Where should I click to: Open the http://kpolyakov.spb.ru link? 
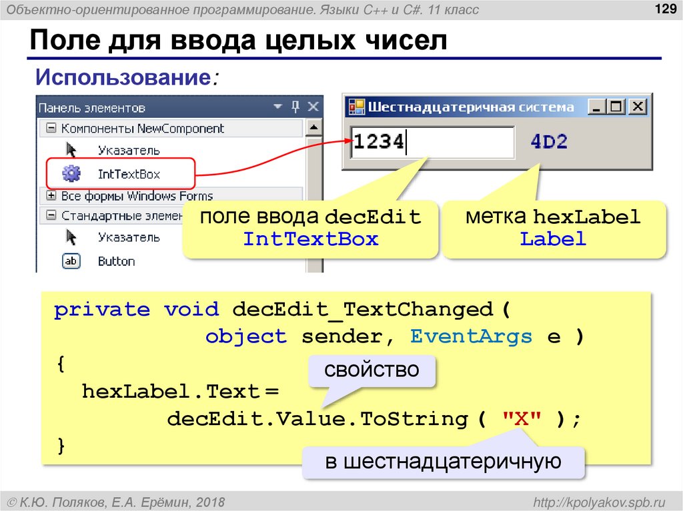tap(600, 502)
